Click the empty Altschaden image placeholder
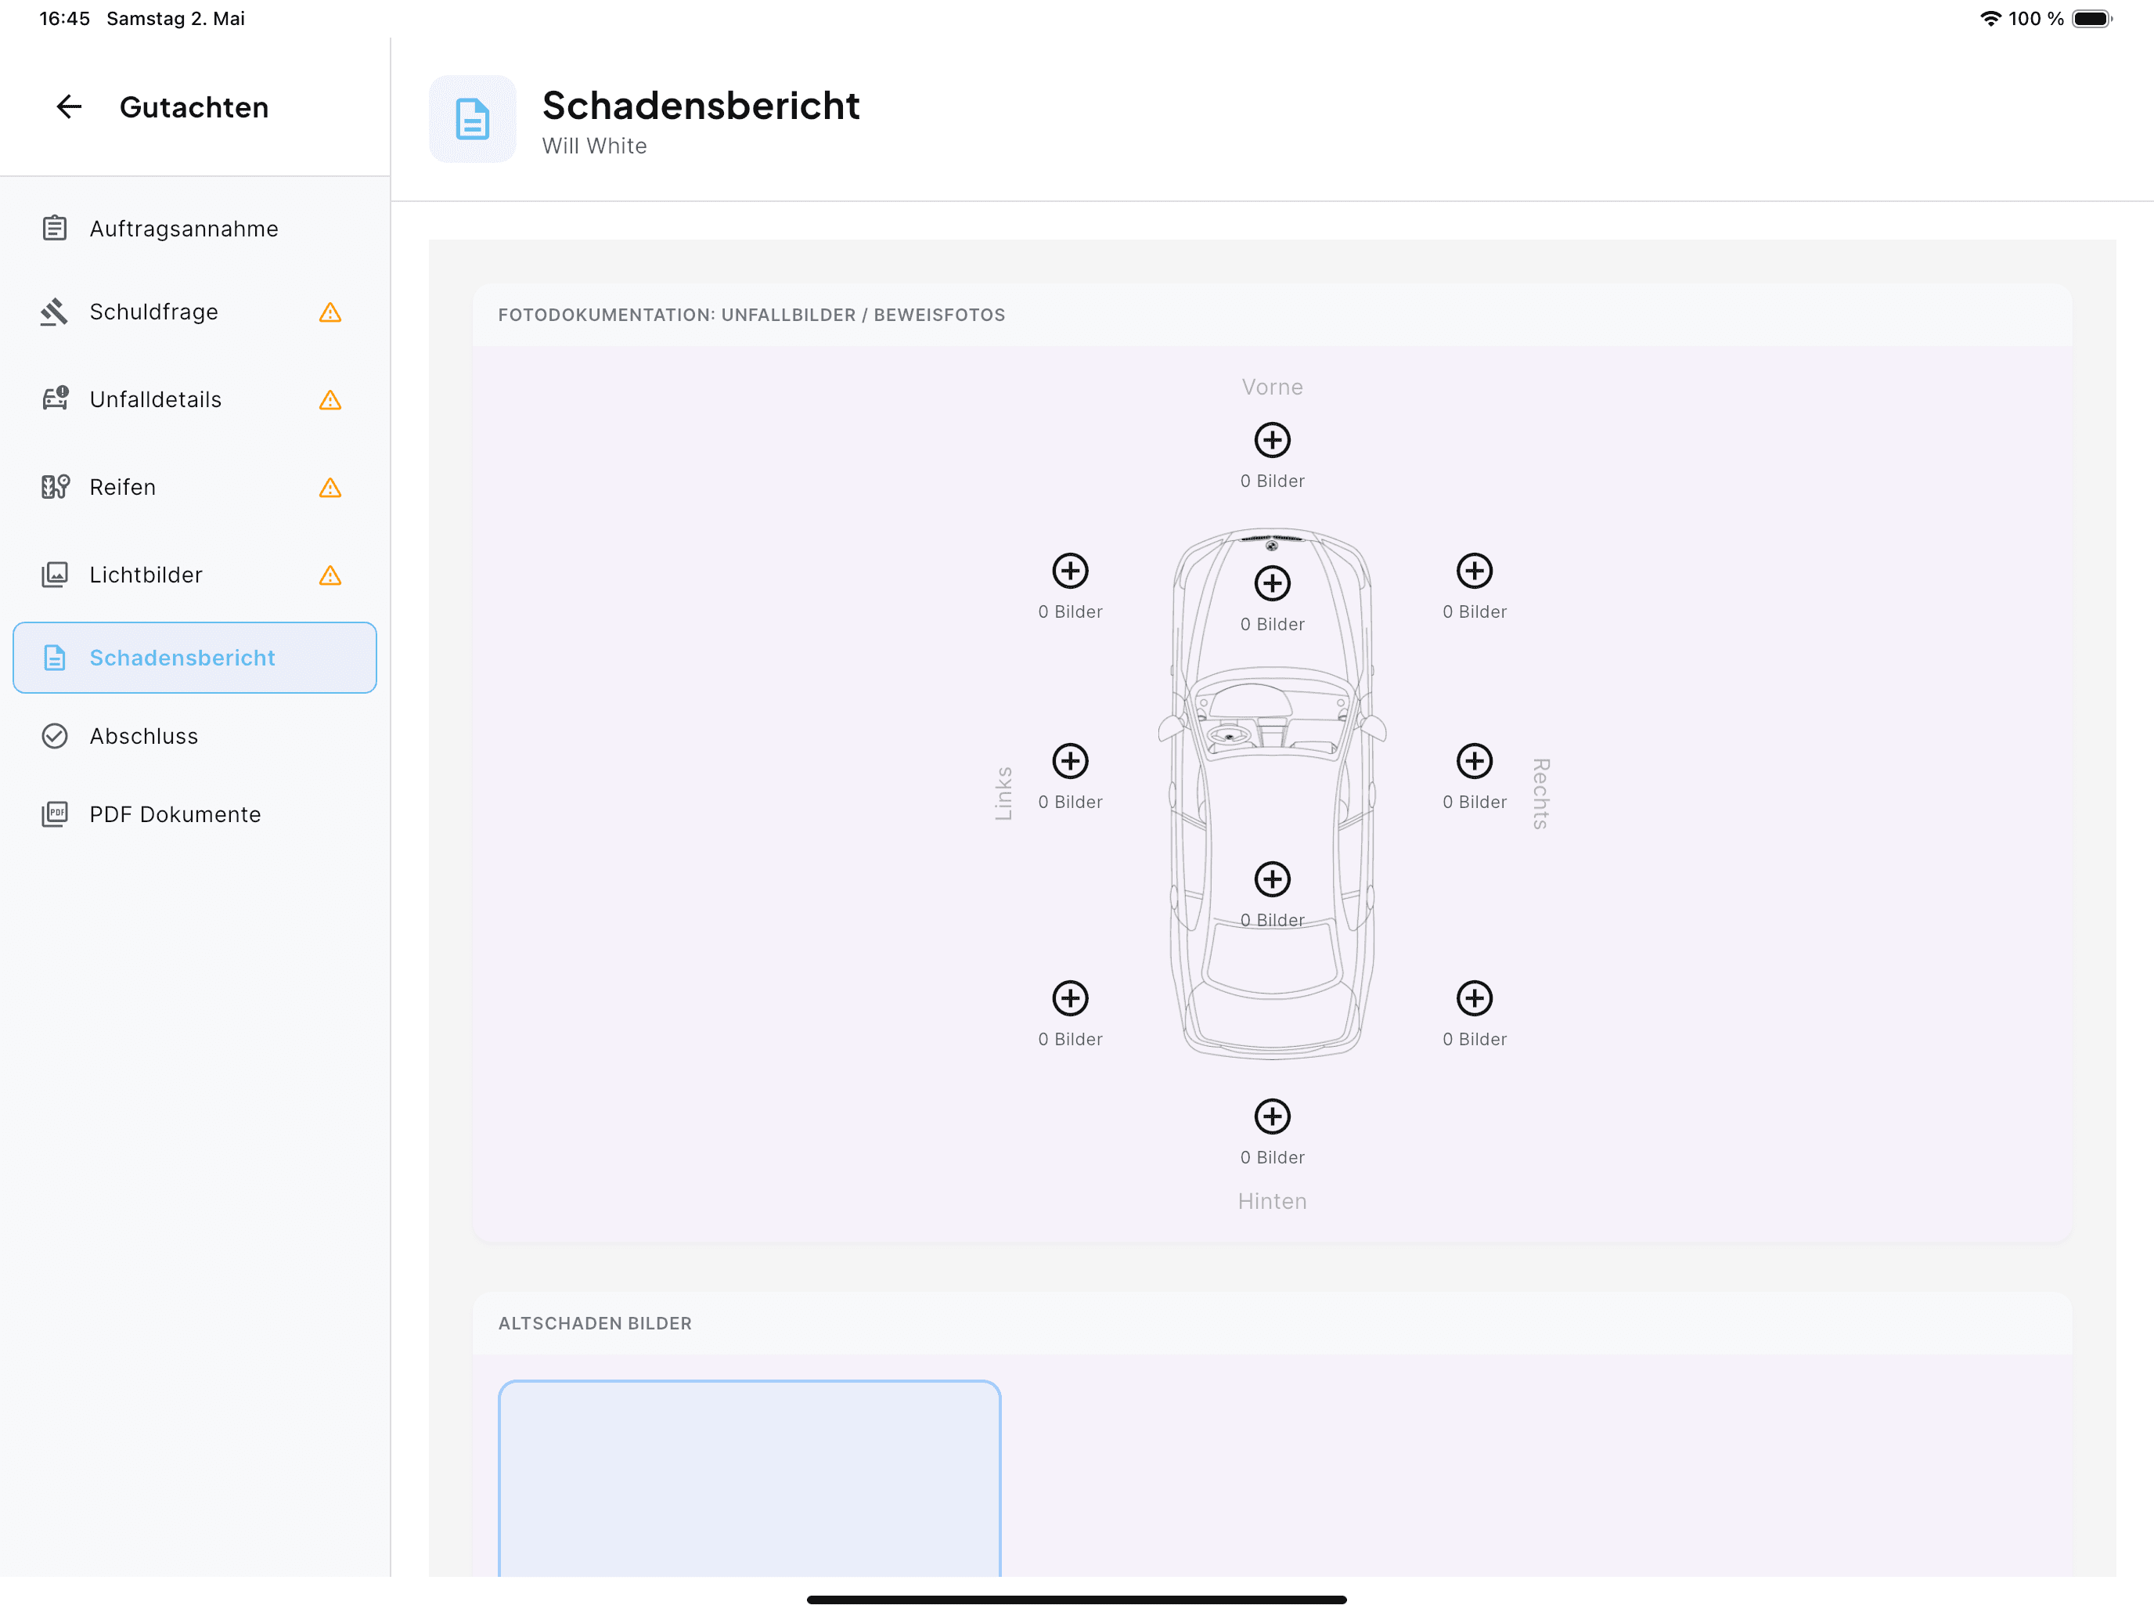Screen dimensions: 2154x1616 click(749, 1477)
